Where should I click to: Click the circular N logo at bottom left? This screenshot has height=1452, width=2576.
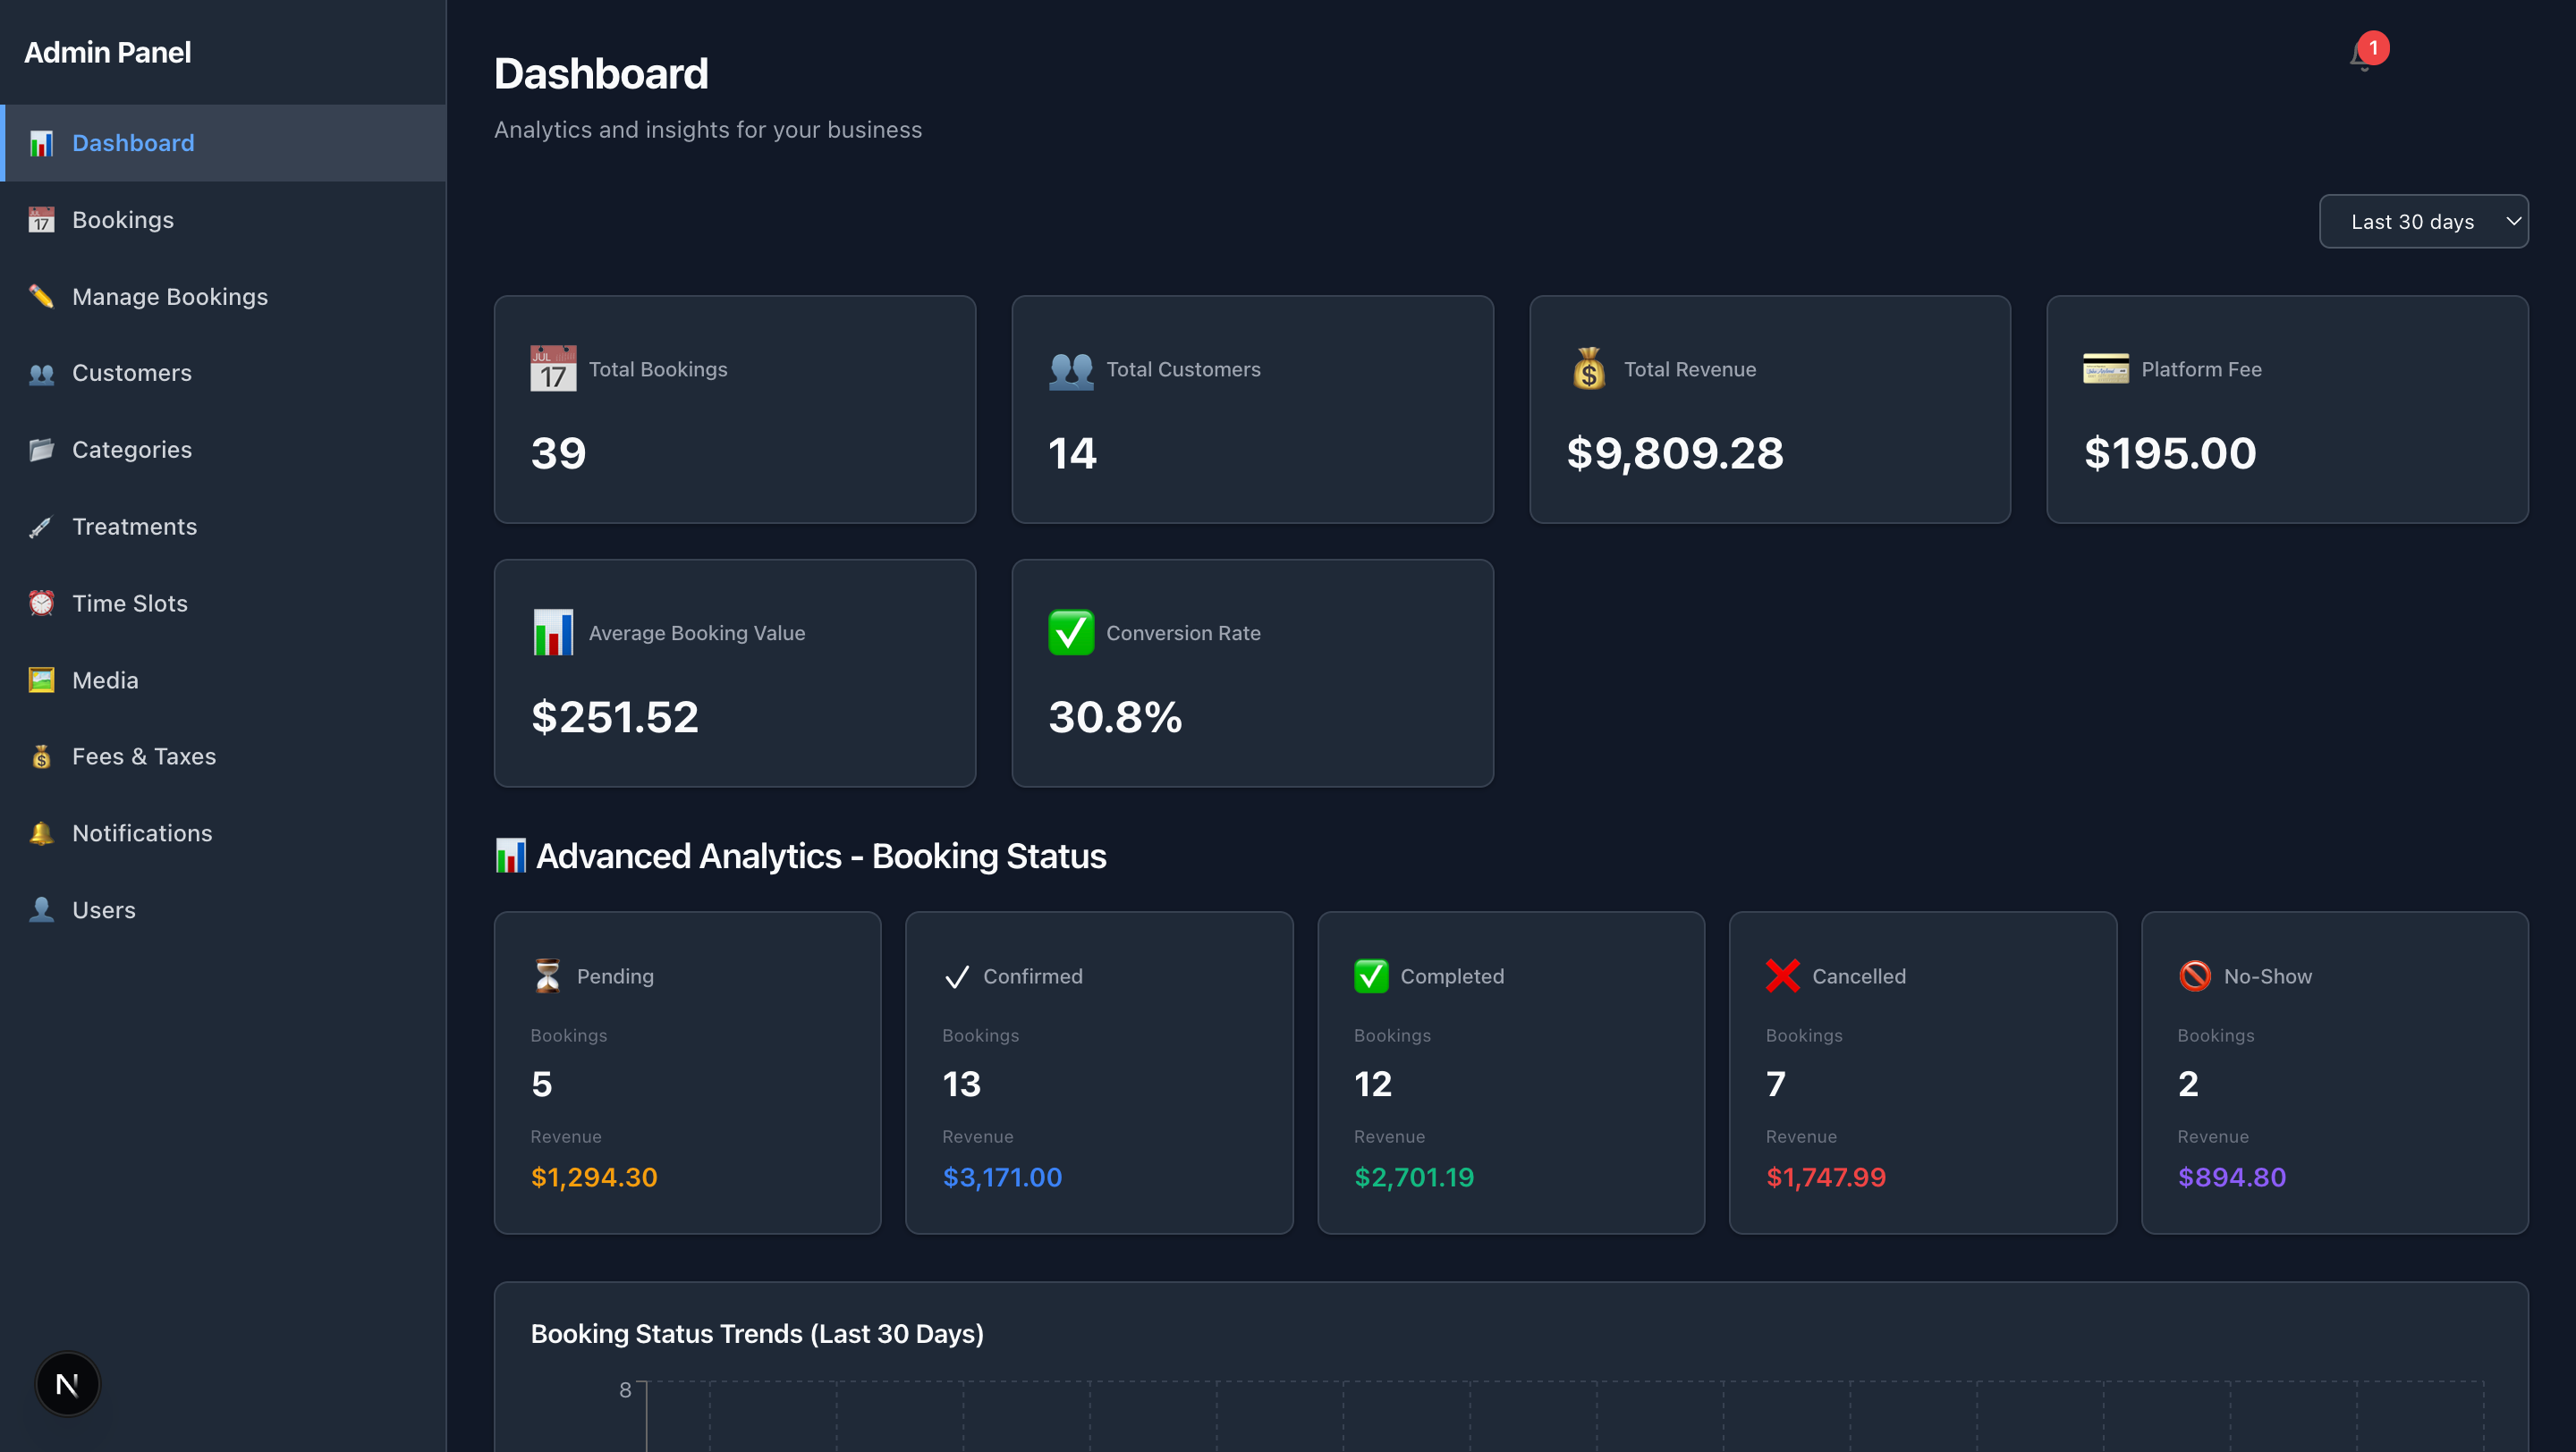click(66, 1384)
